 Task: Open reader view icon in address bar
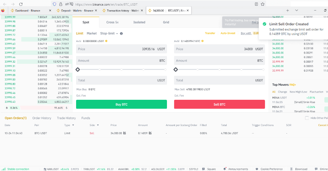(x=256, y=4)
